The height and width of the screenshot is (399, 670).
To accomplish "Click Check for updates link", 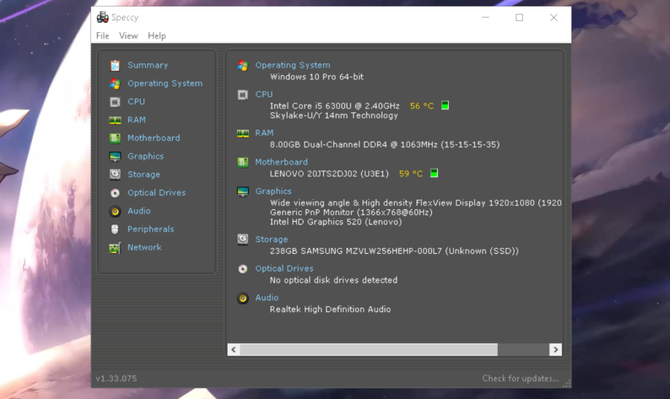I will point(520,379).
